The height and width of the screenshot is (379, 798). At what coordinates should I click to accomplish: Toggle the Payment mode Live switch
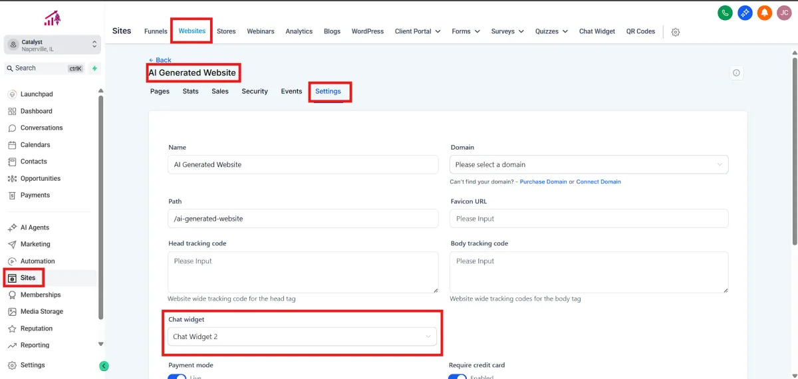tap(177, 377)
